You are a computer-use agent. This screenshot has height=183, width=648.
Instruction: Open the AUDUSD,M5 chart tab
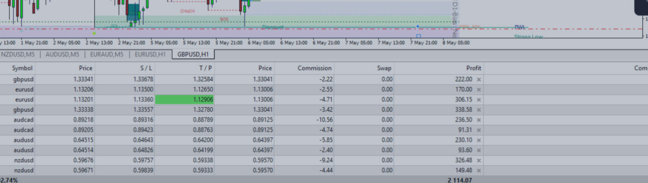click(x=62, y=54)
